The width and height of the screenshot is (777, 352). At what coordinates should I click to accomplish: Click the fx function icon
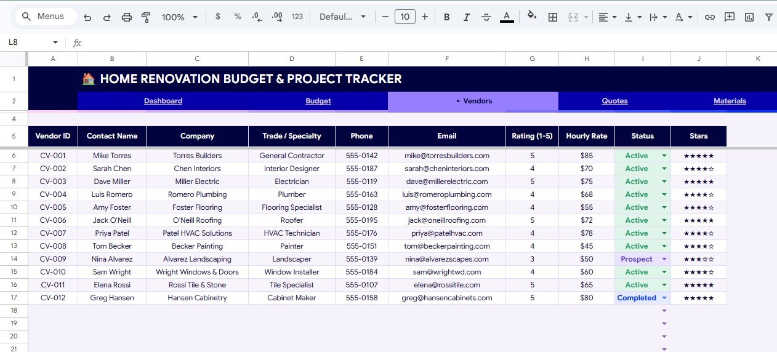(x=77, y=43)
